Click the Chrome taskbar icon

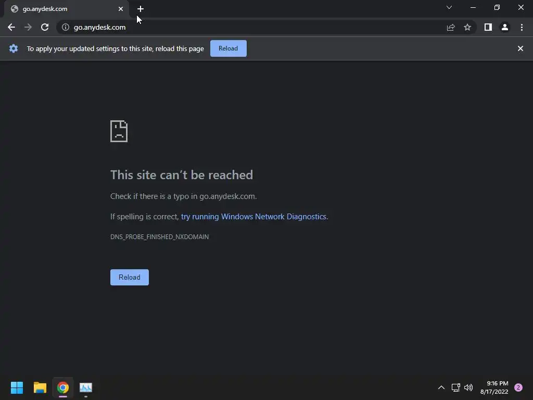(x=63, y=387)
